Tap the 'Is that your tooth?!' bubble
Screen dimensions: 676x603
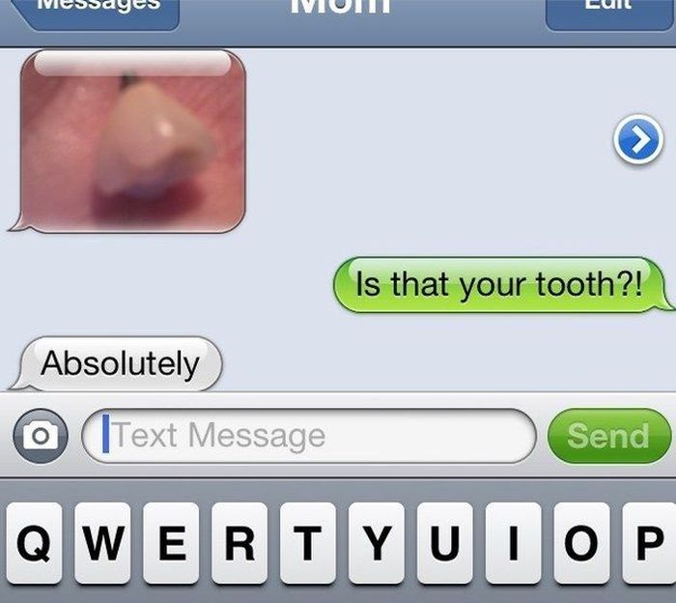pyautogui.click(x=501, y=285)
